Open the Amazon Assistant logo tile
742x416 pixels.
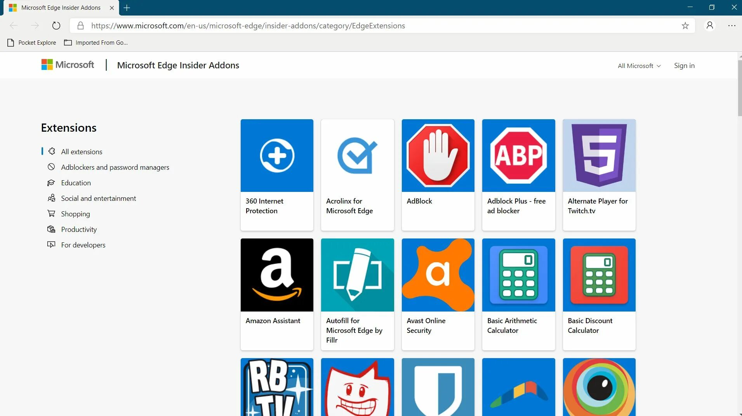tap(277, 275)
